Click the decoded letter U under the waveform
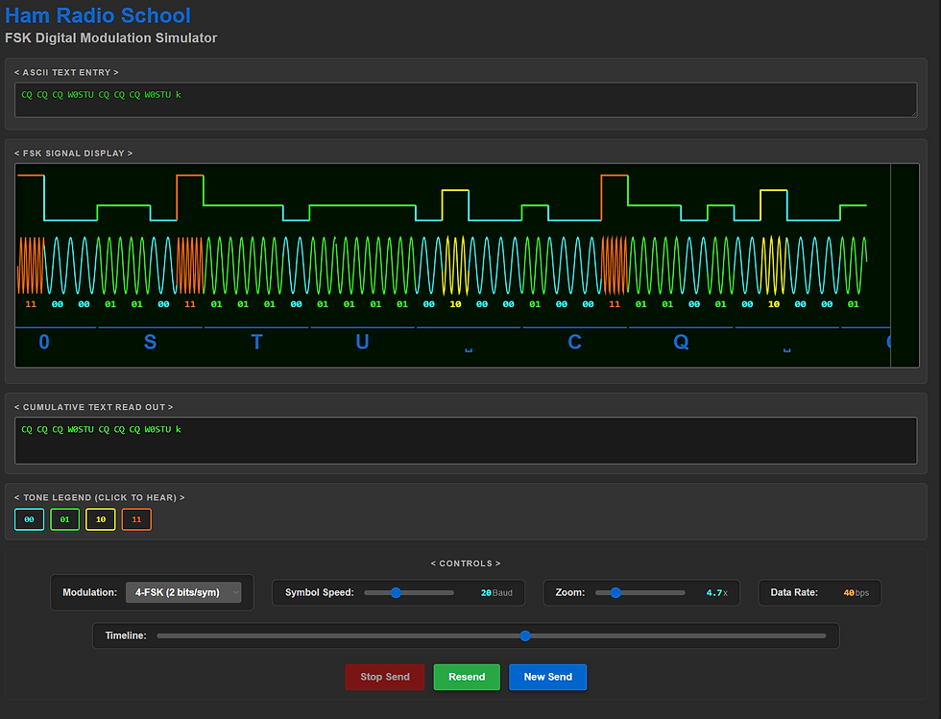This screenshot has height=719, width=941. click(x=362, y=342)
